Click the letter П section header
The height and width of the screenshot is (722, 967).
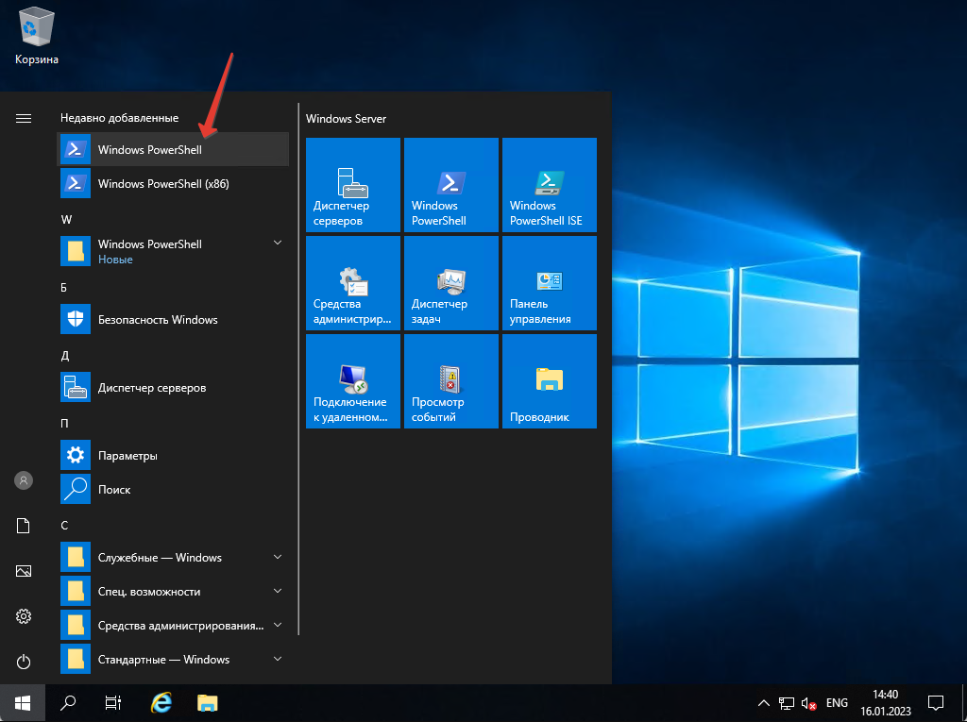(x=64, y=423)
